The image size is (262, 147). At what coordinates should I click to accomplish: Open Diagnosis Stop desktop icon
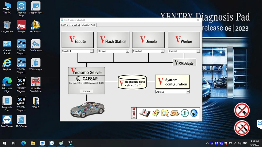coord(21,9)
